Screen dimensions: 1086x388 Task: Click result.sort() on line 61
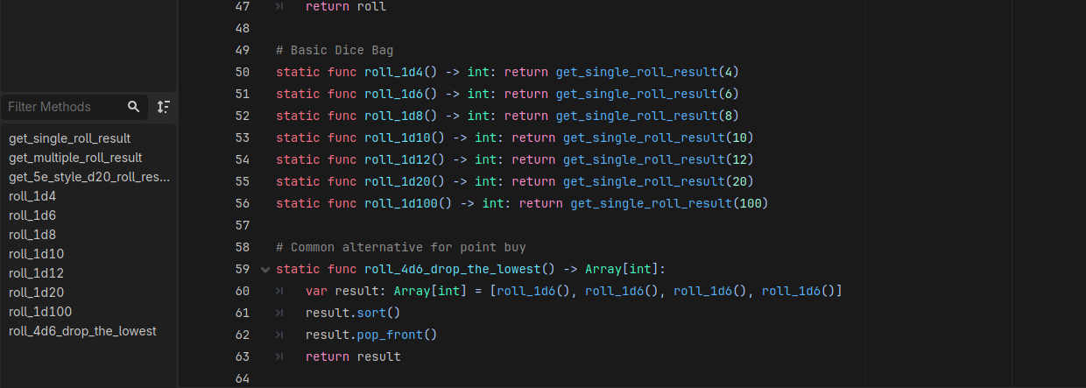click(x=356, y=313)
